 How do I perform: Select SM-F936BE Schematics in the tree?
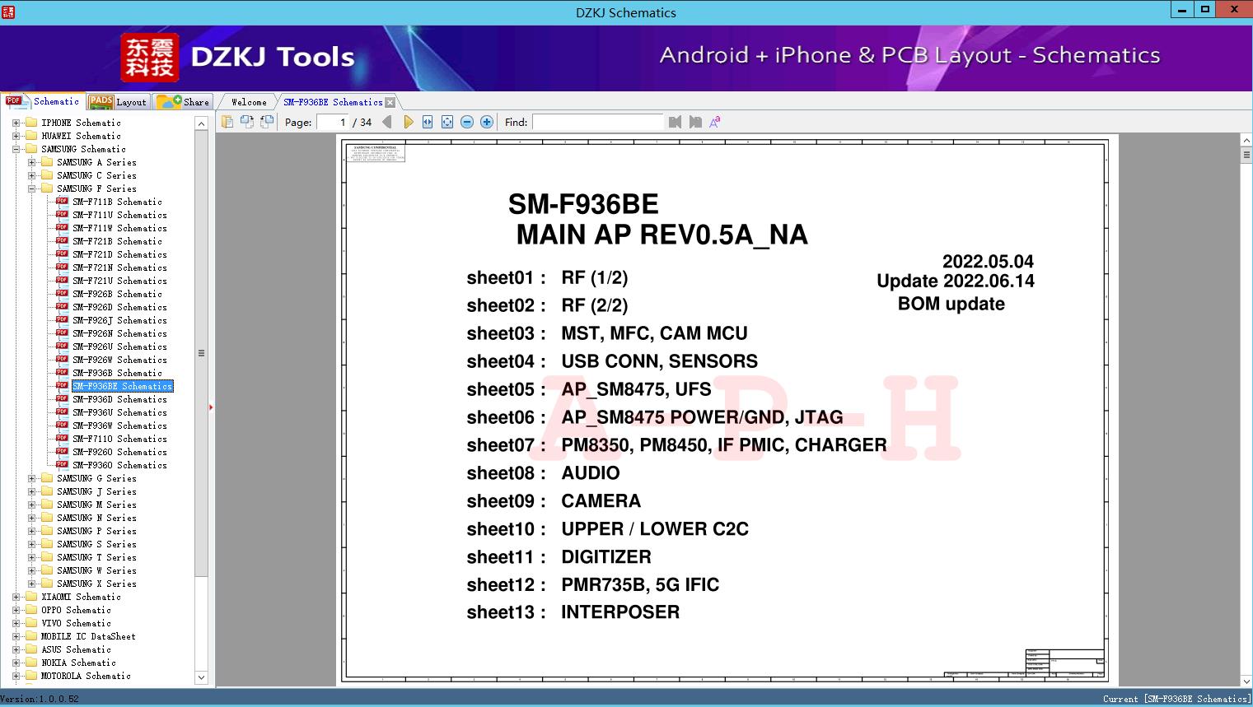[123, 386]
